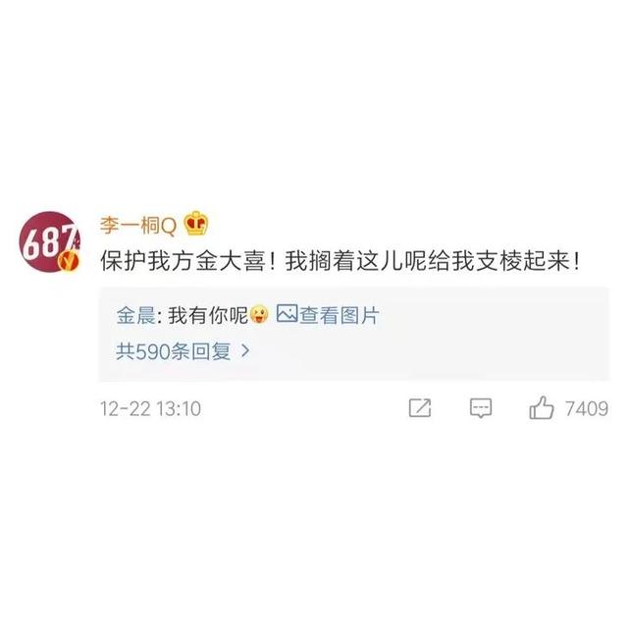The height and width of the screenshot is (628, 628).
Task: Expand replies with the chevron after 共590条回复
Action: click(x=245, y=351)
